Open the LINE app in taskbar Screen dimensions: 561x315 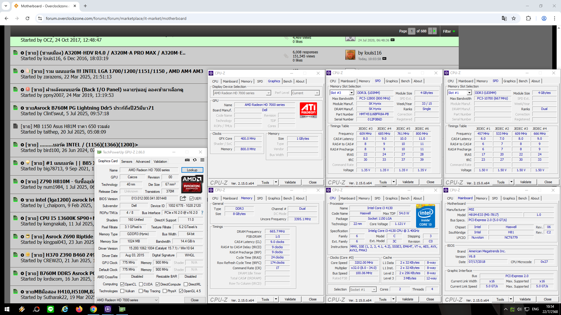point(51,309)
